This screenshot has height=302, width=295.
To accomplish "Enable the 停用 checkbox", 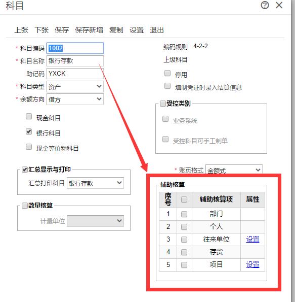I will [167, 73].
